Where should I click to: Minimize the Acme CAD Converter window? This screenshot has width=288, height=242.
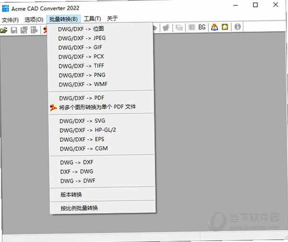[236, 5]
